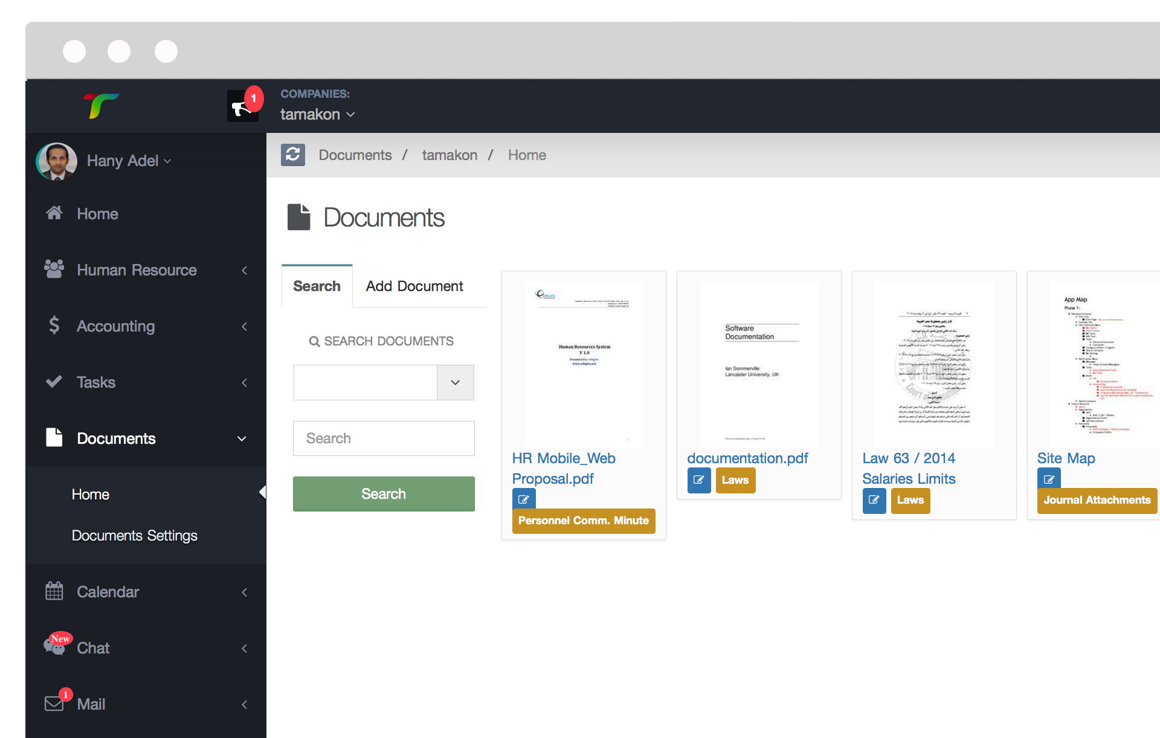Open the document category combo box arrow
The width and height of the screenshot is (1160, 738).
pos(456,382)
